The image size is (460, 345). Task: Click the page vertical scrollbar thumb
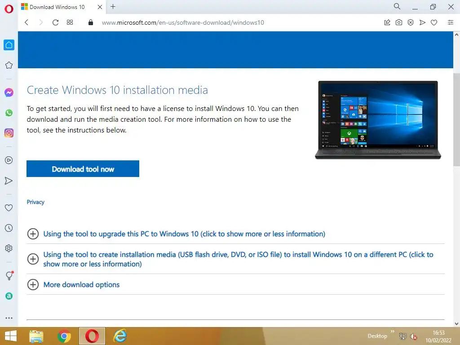click(456, 119)
